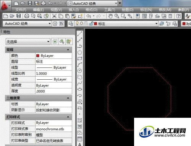Collapse the 打印样式 section
Viewport: 191px width, 146px height.
click(68, 117)
